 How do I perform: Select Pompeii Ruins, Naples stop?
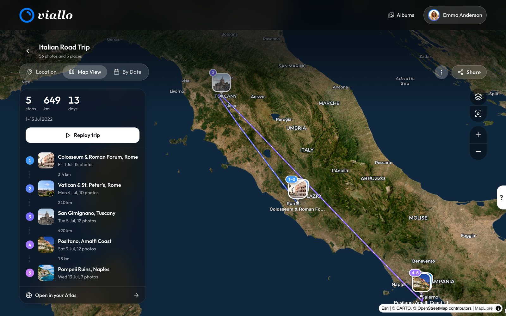83,273
